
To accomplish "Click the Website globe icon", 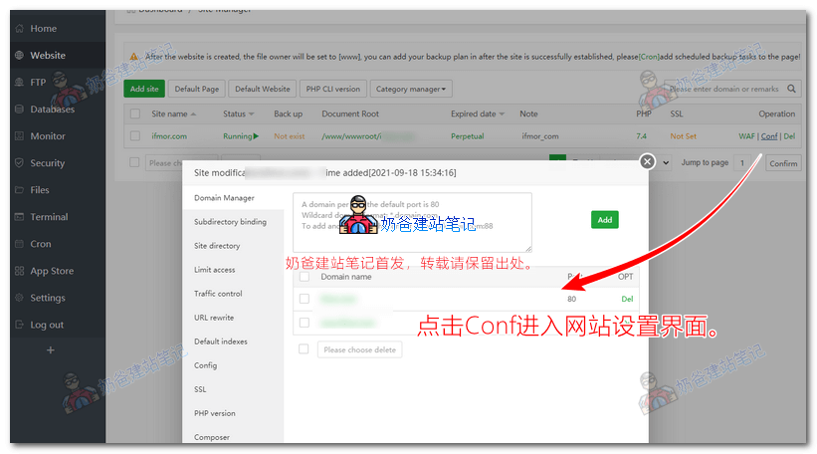I will coord(20,55).
